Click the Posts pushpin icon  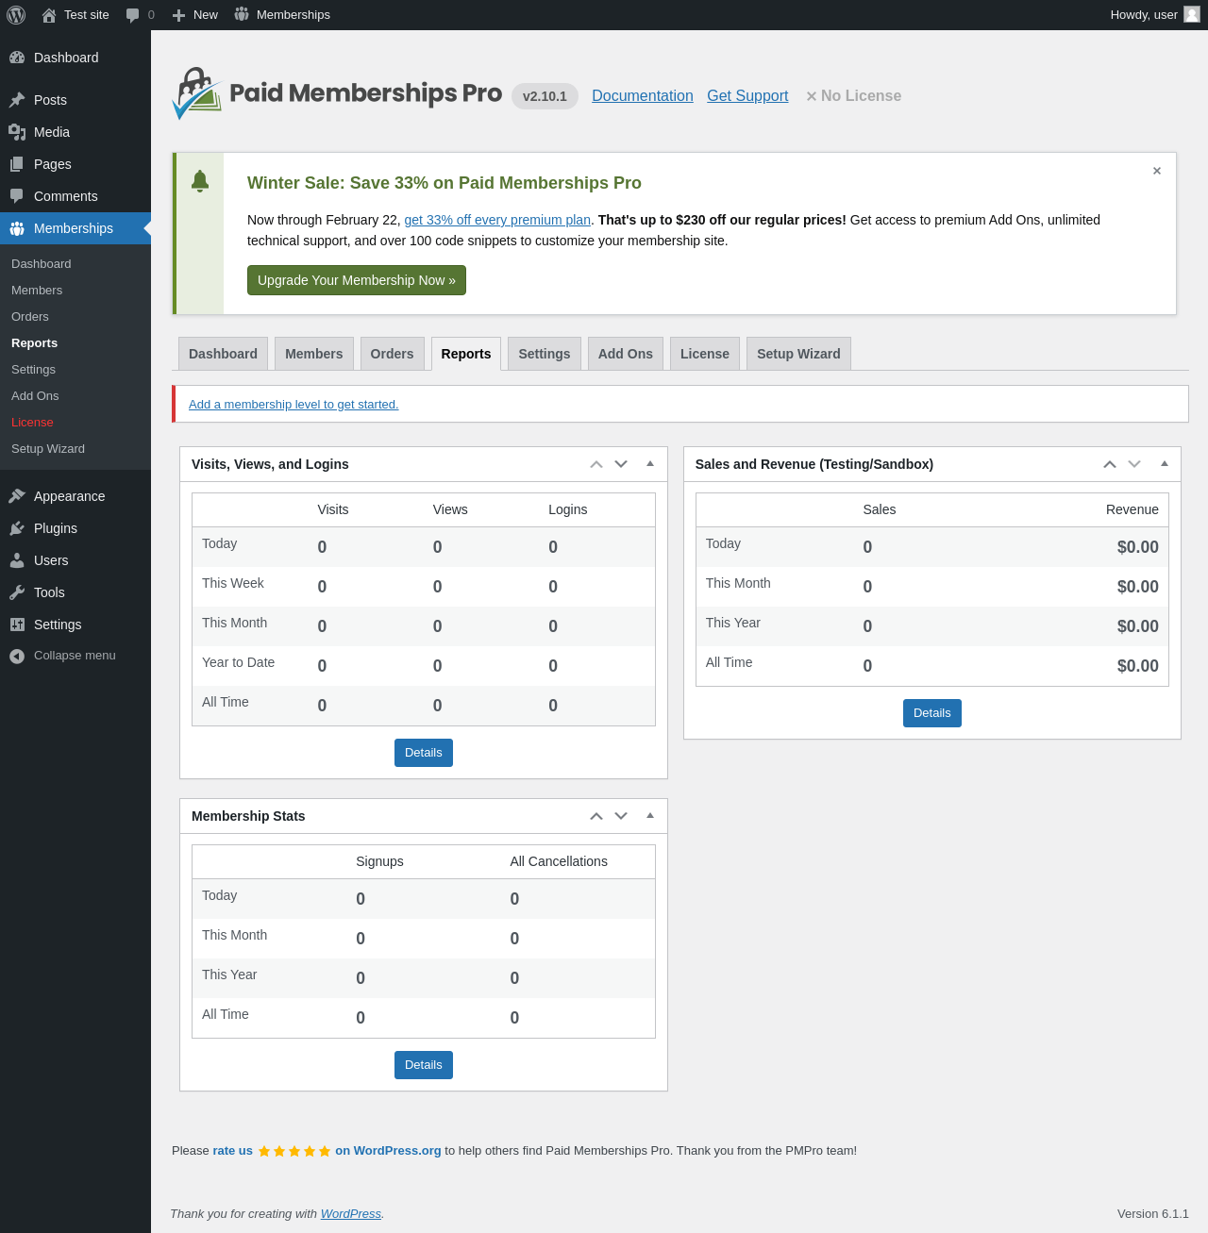pos(17,100)
